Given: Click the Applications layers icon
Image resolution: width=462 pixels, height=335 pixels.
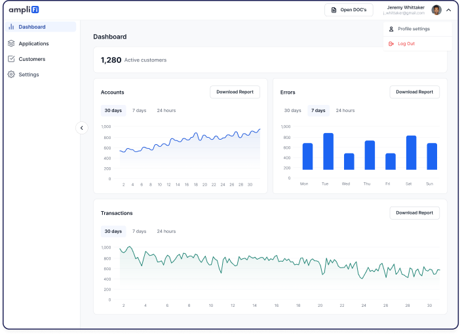Looking at the screenshot, I should point(12,43).
